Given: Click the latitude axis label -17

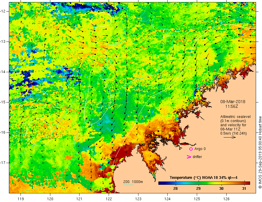Looking at the screenshot, I should click(3, 163).
